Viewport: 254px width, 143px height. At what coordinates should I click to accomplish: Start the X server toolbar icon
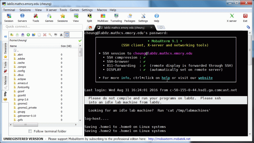[232, 18]
